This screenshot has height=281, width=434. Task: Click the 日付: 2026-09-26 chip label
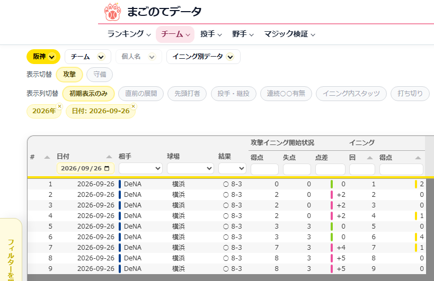pos(101,111)
